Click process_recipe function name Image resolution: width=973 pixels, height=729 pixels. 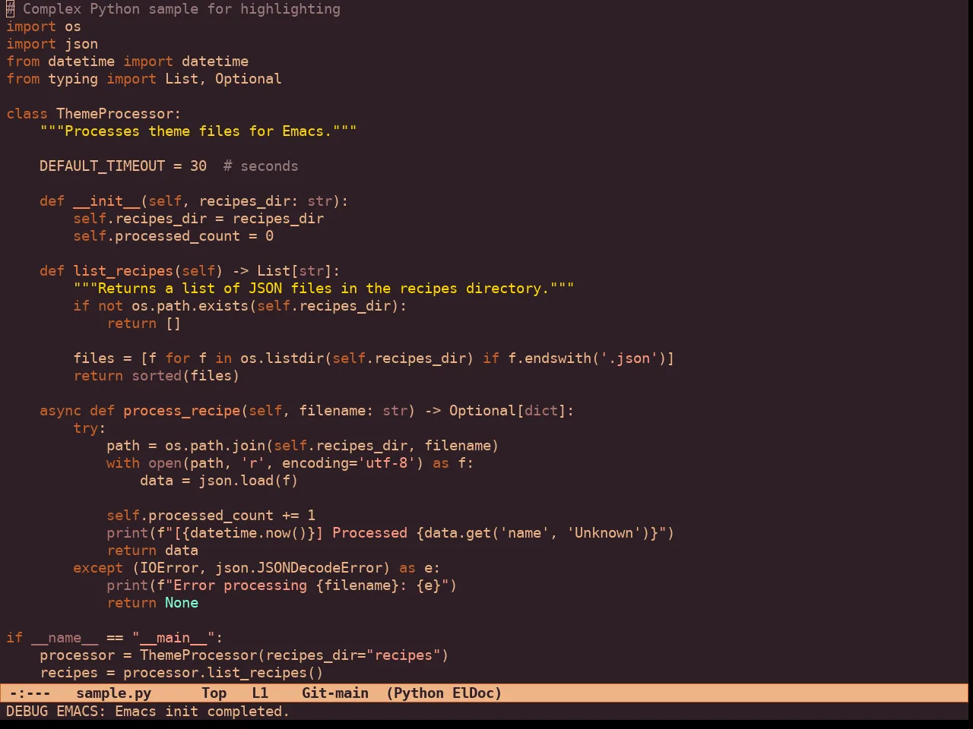tap(182, 411)
